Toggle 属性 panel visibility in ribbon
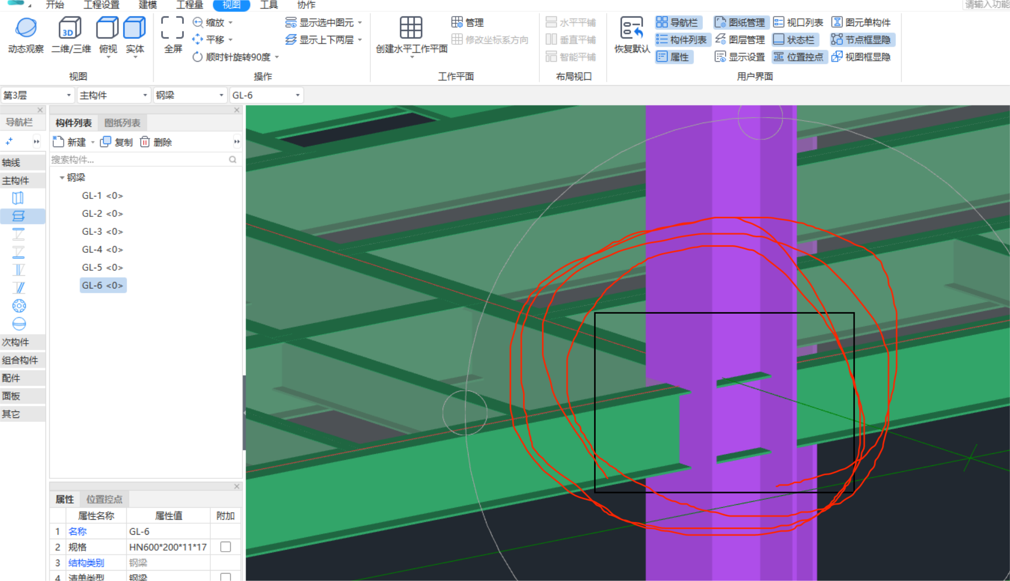The width and height of the screenshot is (1010, 581). (673, 57)
